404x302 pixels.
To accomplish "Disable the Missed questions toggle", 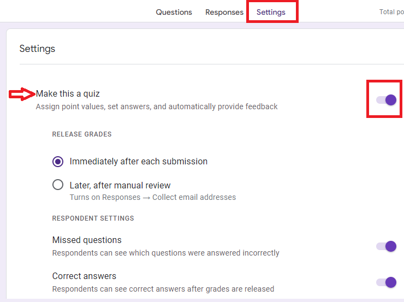I will (x=386, y=246).
